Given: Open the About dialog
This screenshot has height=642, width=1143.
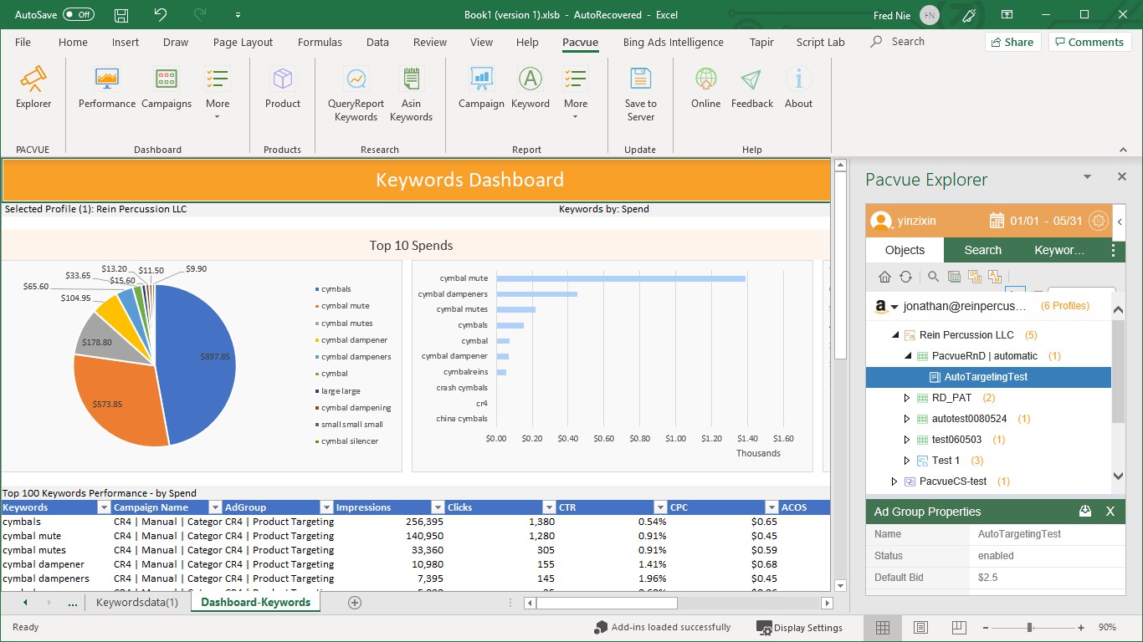Looking at the screenshot, I should [798, 88].
